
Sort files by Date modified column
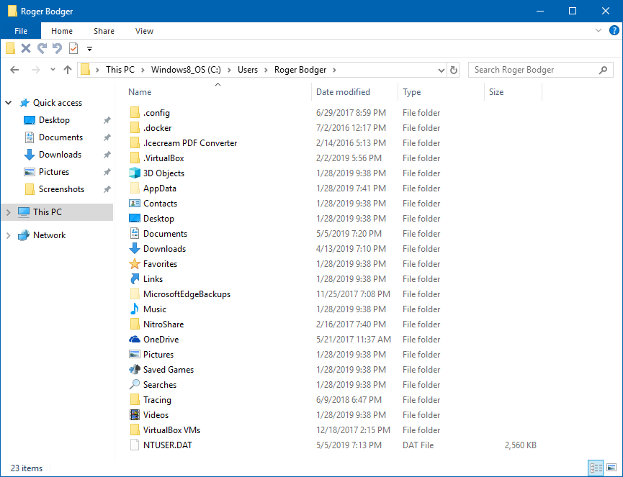click(x=343, y=92)
